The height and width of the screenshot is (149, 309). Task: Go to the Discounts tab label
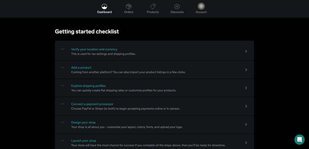pyautogui.click(x=177, y=12)
